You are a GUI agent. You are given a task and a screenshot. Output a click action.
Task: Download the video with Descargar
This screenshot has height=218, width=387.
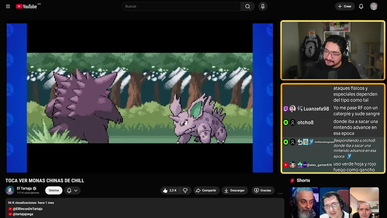[x=235, y=190]
